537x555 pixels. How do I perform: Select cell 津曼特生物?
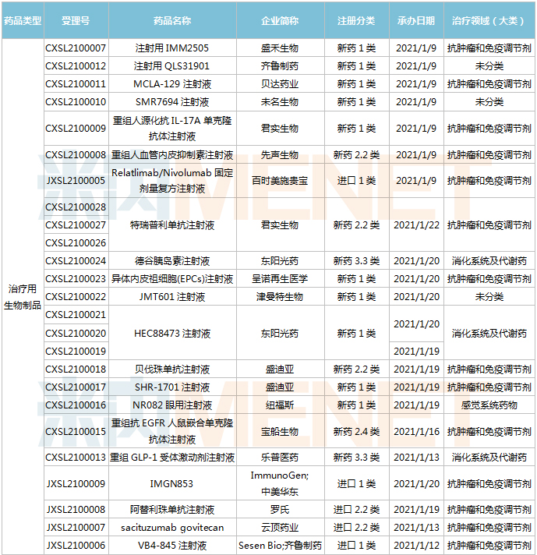point(281,297)
